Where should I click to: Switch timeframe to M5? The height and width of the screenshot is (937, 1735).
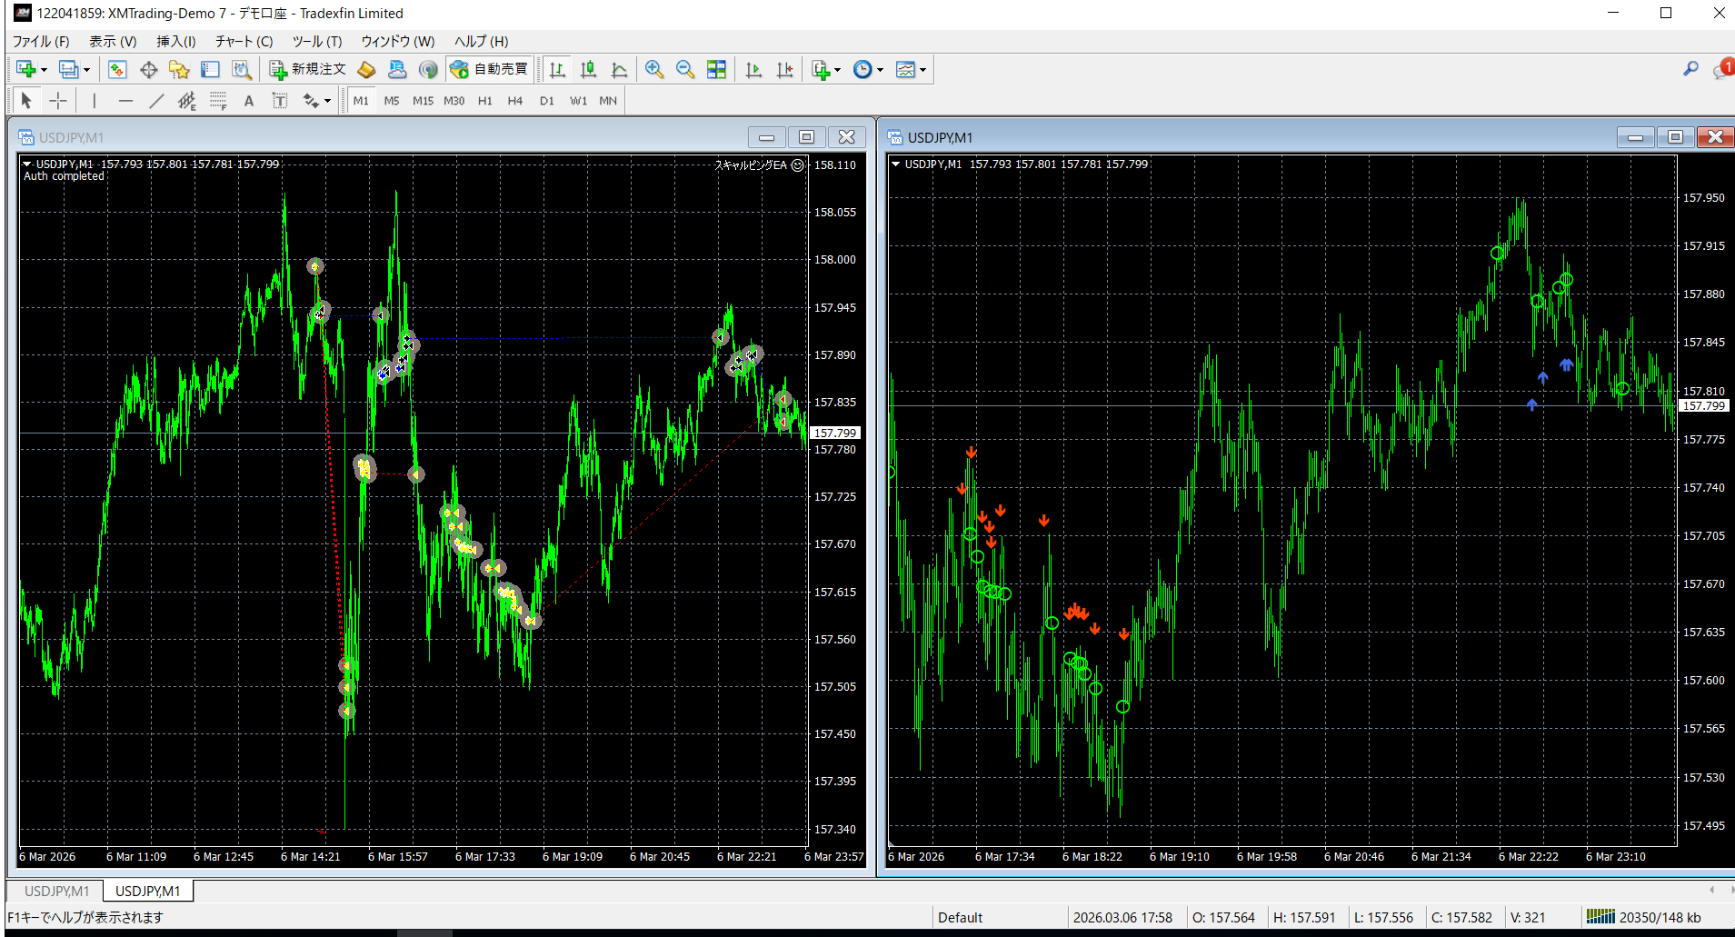(392, 100)
